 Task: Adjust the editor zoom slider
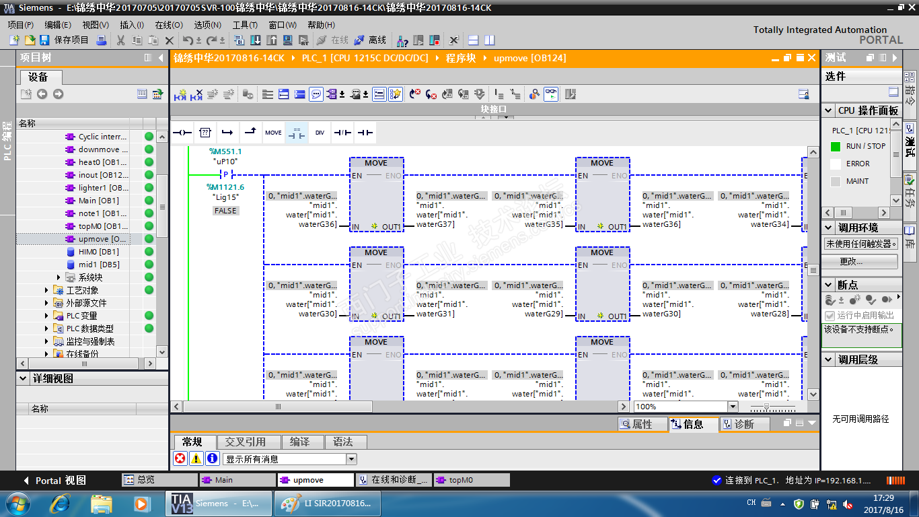(765, 407)
